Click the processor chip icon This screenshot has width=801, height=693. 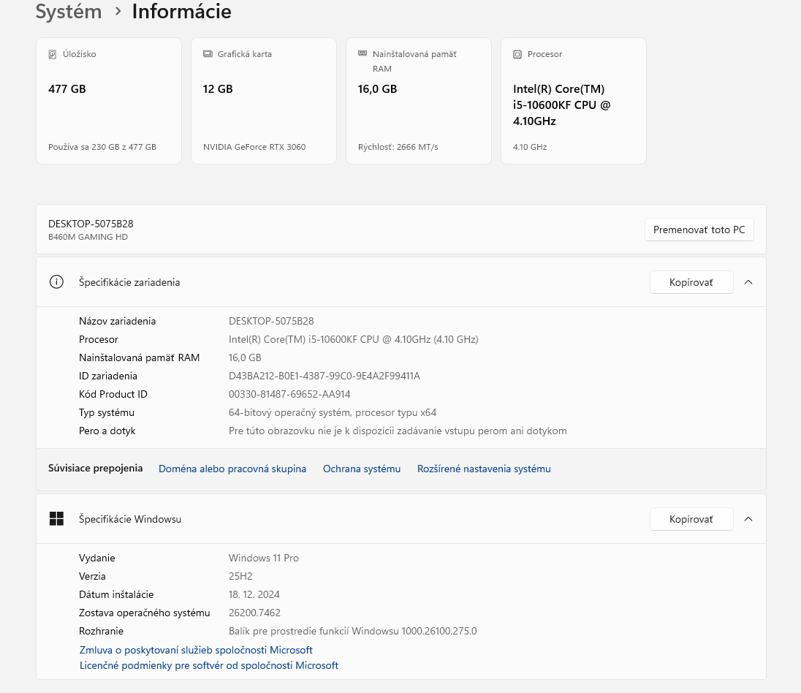click(x=517, y=54)
